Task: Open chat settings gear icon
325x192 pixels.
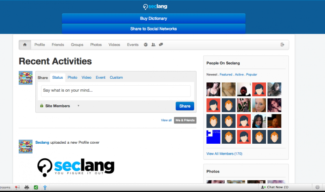Action: (x=317, y=187)
